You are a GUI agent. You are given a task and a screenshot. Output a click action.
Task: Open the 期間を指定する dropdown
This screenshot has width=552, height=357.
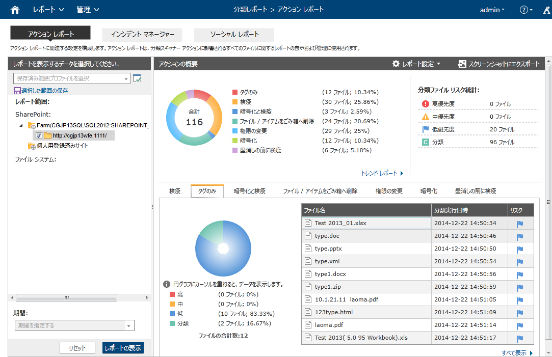point(74,325)
